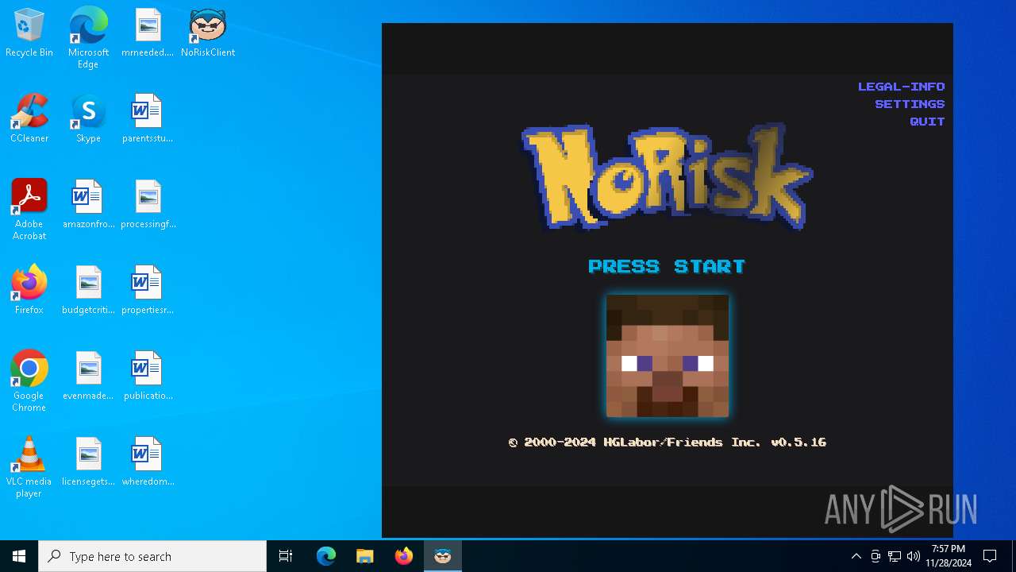Select the evenmade image file icon
The height and width of the screenshot is (572, 1016).
(x=88, y=377)
